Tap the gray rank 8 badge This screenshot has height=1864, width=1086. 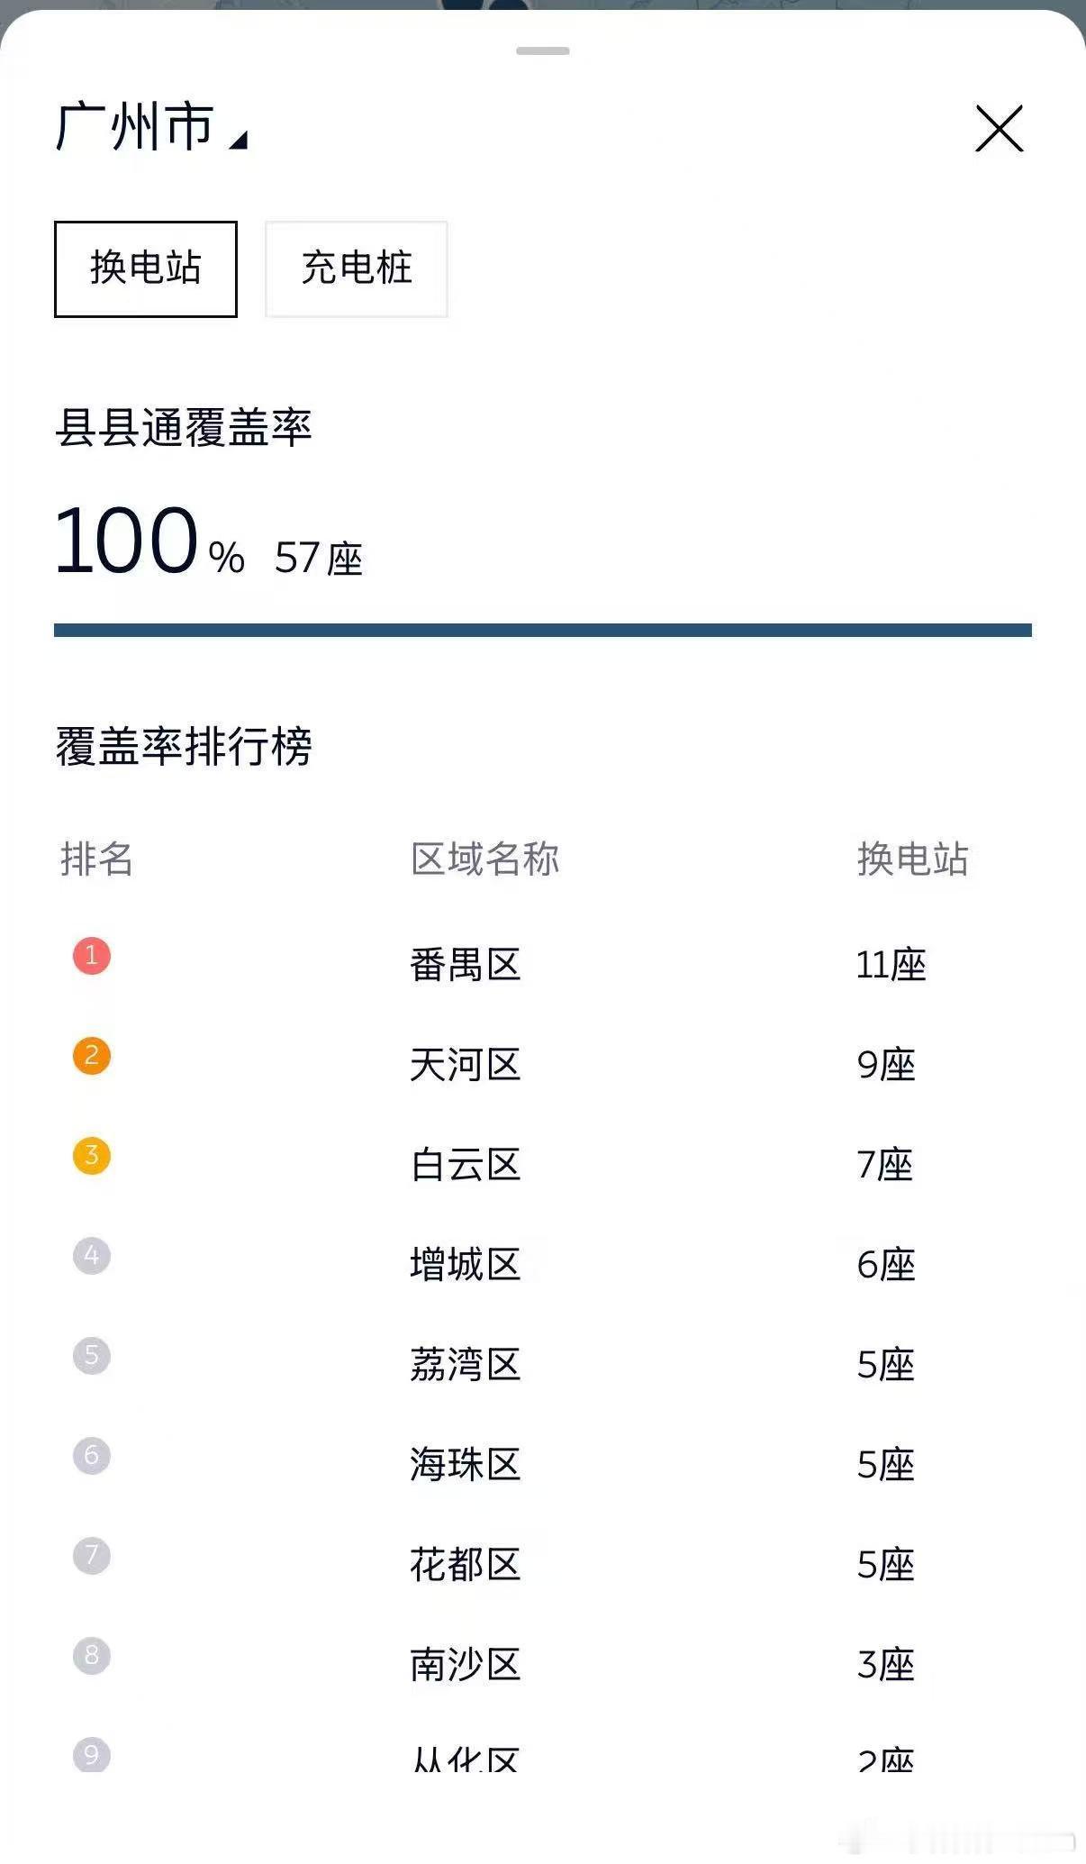(92, 1656)
